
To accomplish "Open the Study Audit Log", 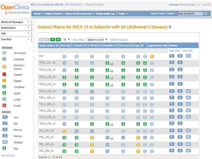I will coord(105,14).
